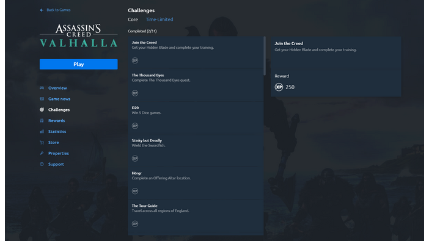Image resolution: width=429 pixels, height=241 pixels.
Task: Click XP icon under Join the Creed challenge
Action: pyautogui.click(x=135, y=60)
